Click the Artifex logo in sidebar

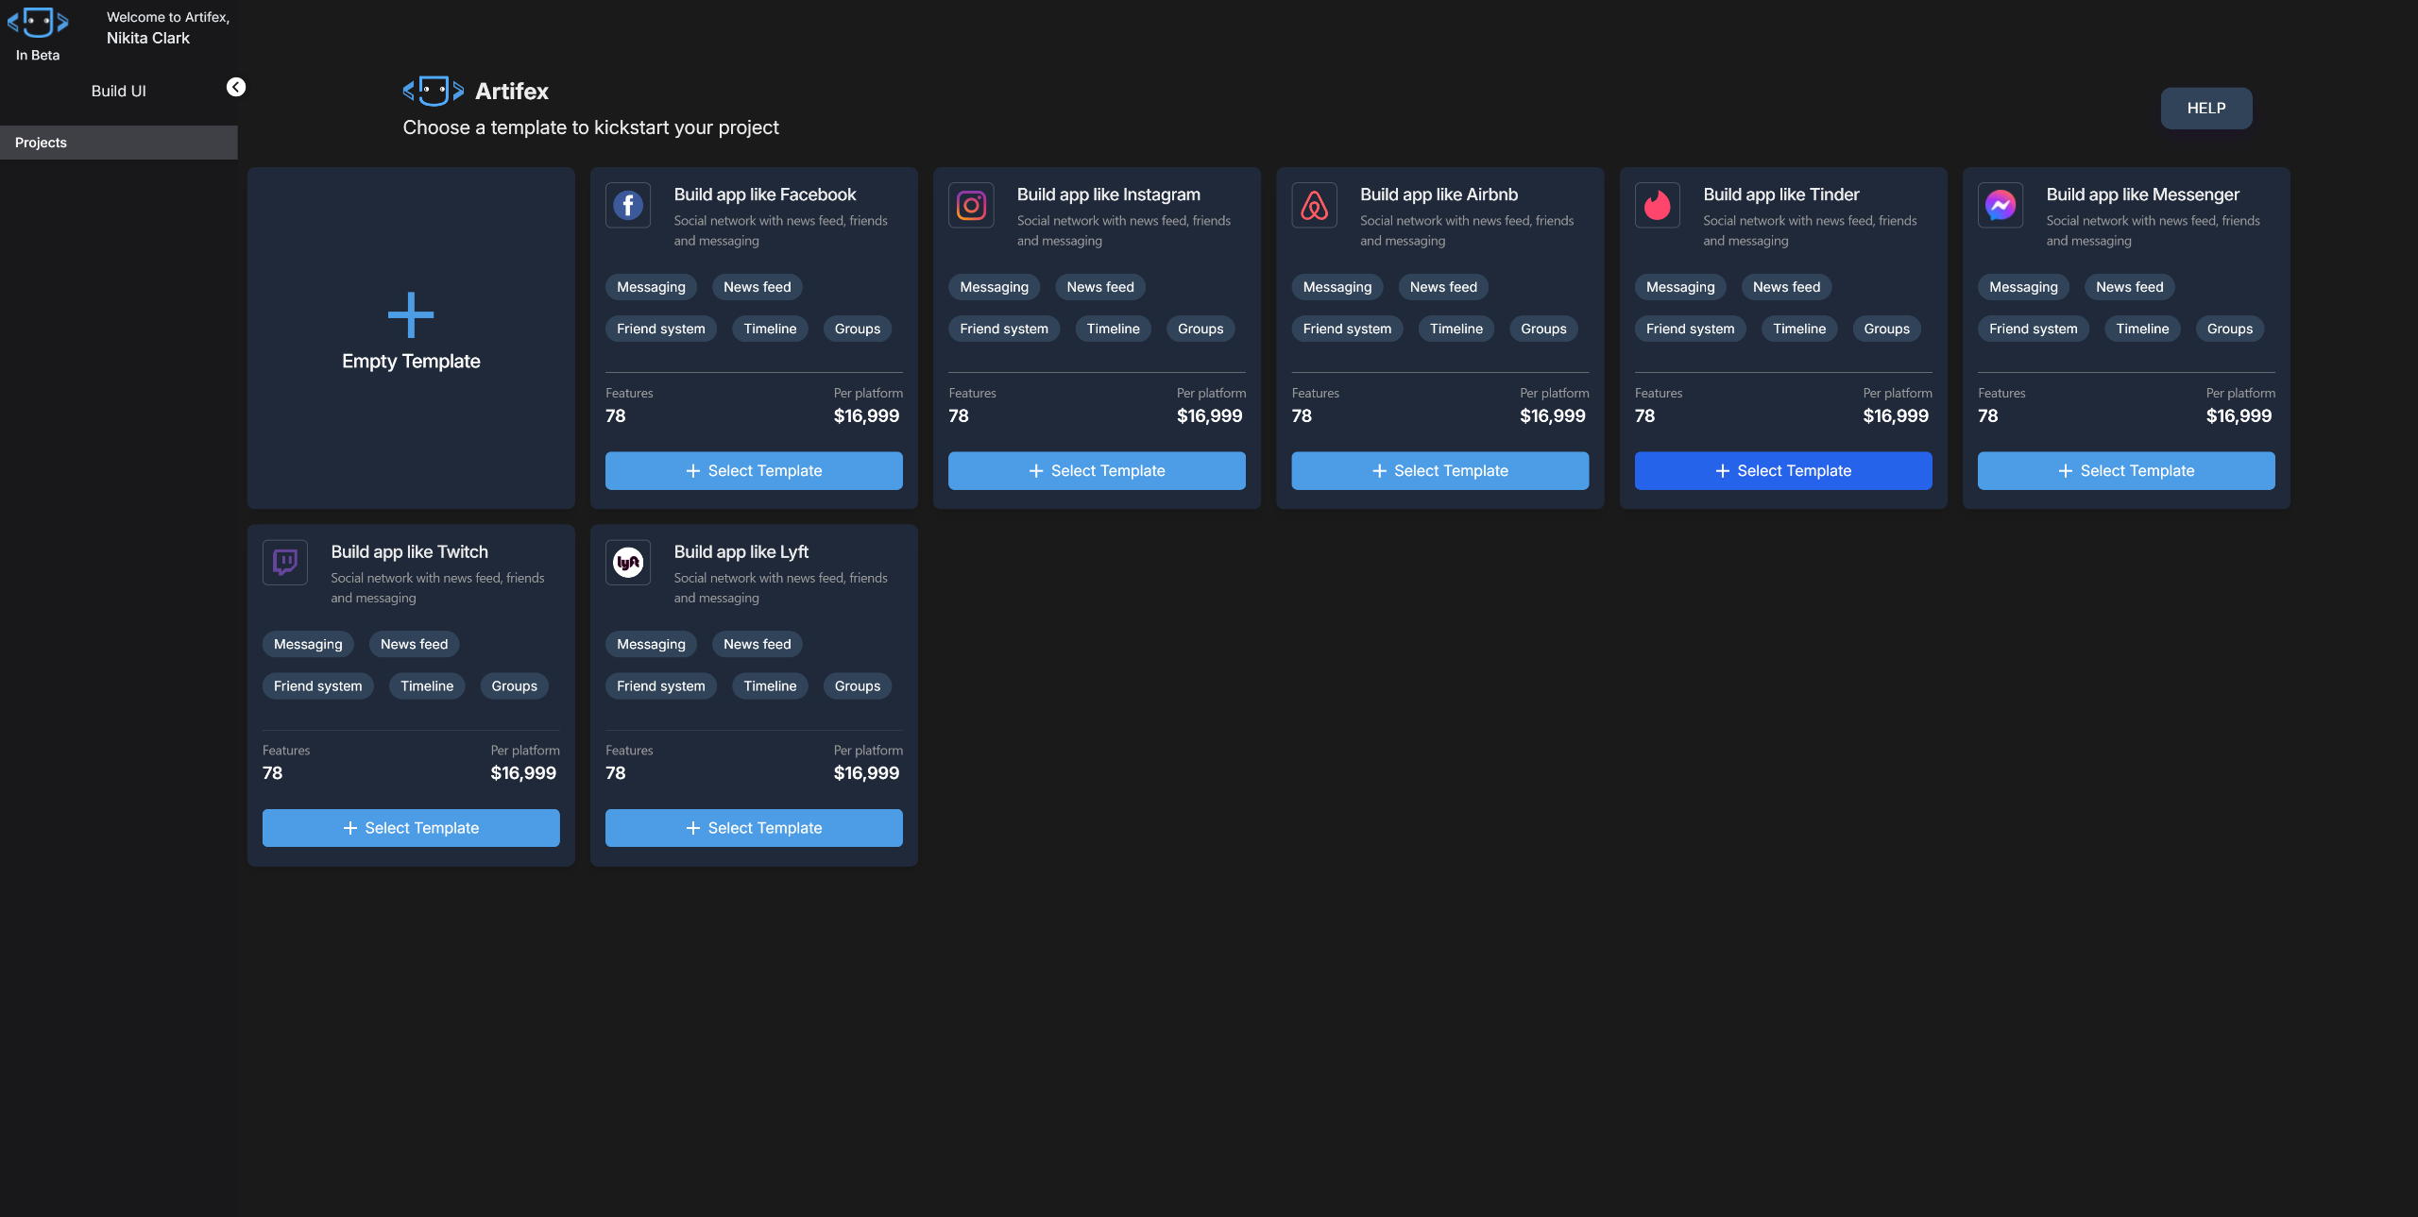click(38, 22)
